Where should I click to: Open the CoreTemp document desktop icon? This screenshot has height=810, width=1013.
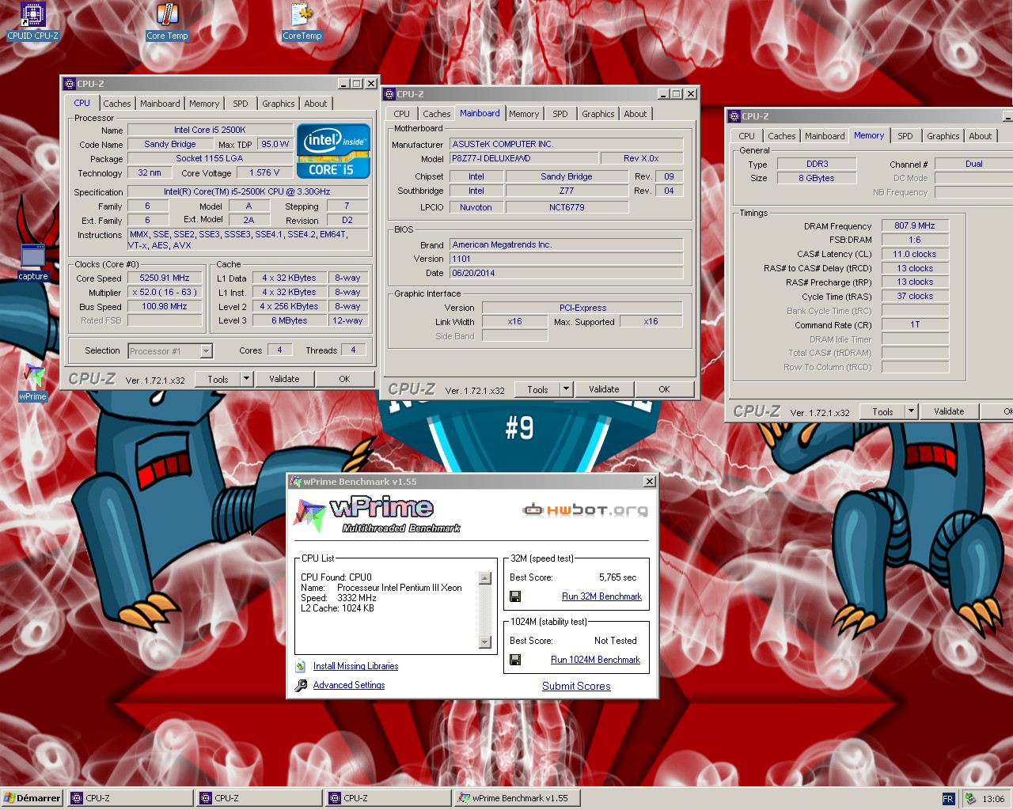pyautogui.click(x=302, y=21)
